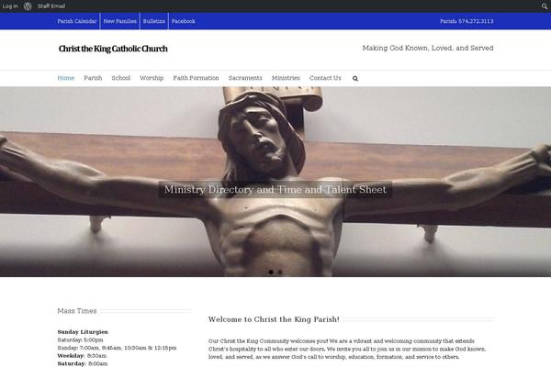Open Staff Email link
The width and height of the screenshot is (551, 367).
51,6
